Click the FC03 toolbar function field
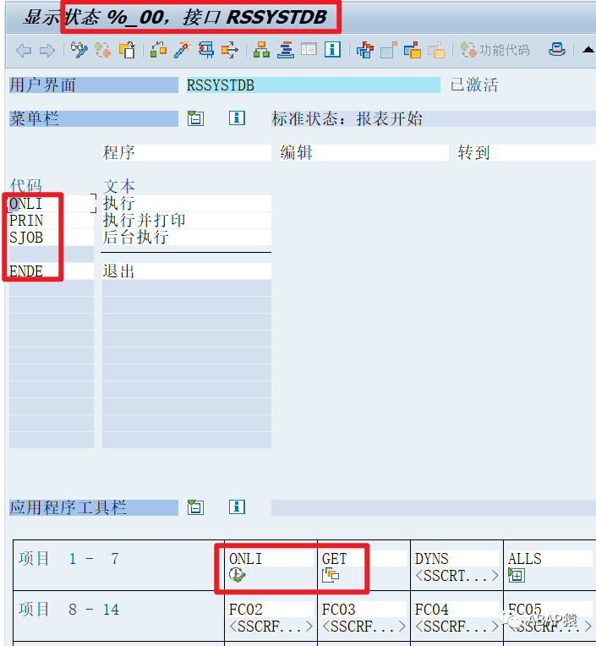 click(364, 610)
